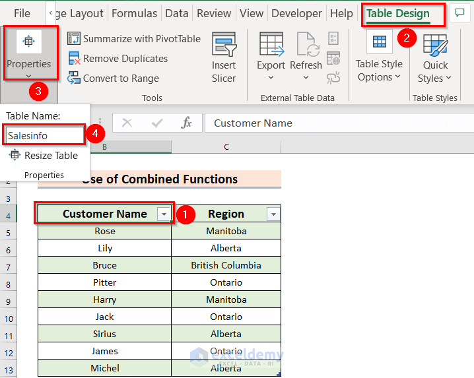Click Resize Table
Viewport: 474px width, 378px height.
click(x=43, y=155)
